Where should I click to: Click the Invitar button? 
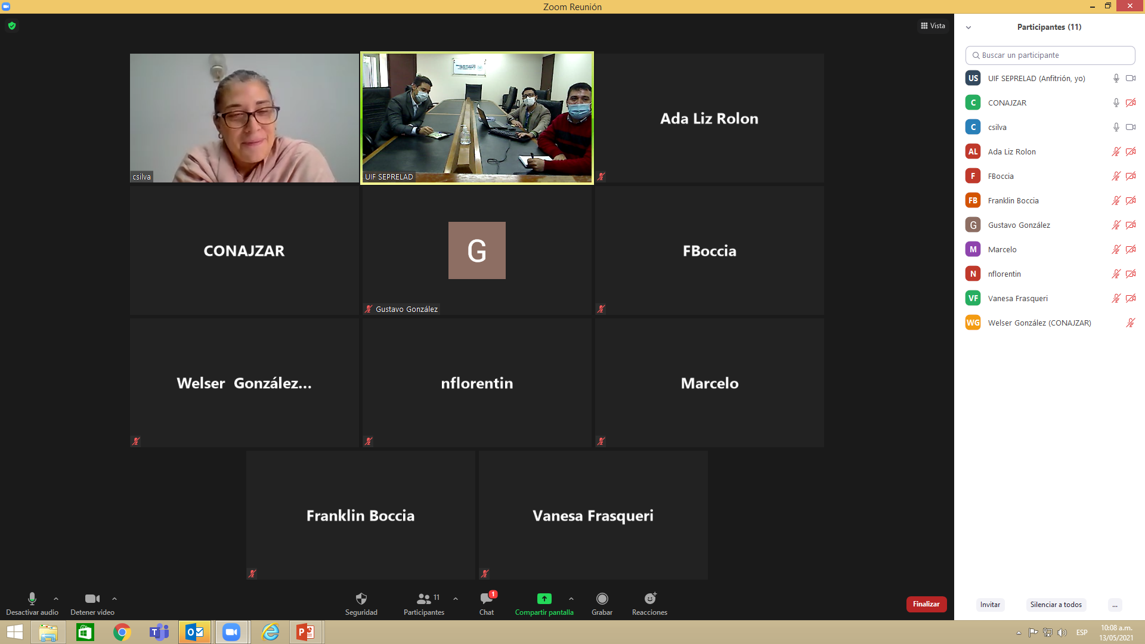point(989,604)
